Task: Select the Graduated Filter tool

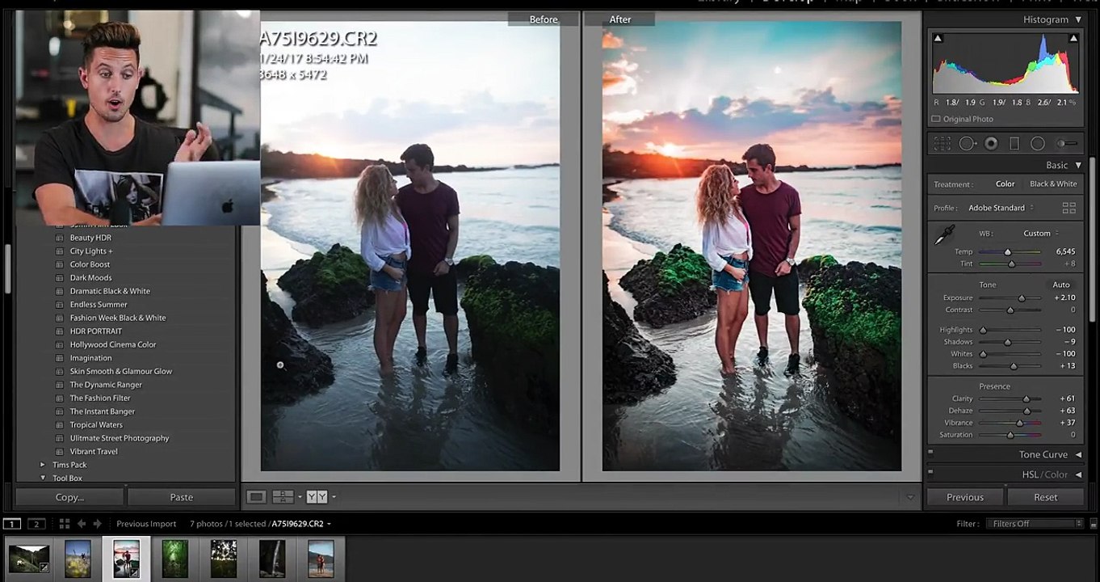Action: (1014, 144)
